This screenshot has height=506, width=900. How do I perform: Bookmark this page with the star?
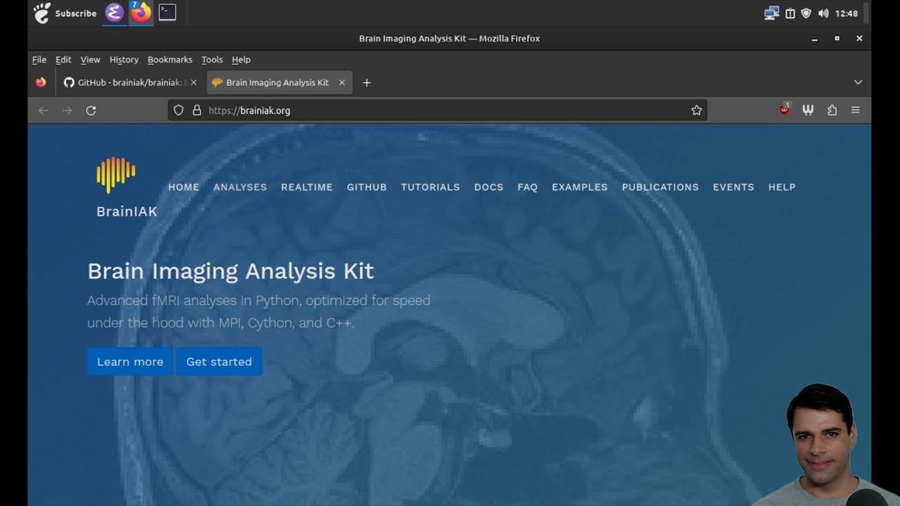pos(696,110)
